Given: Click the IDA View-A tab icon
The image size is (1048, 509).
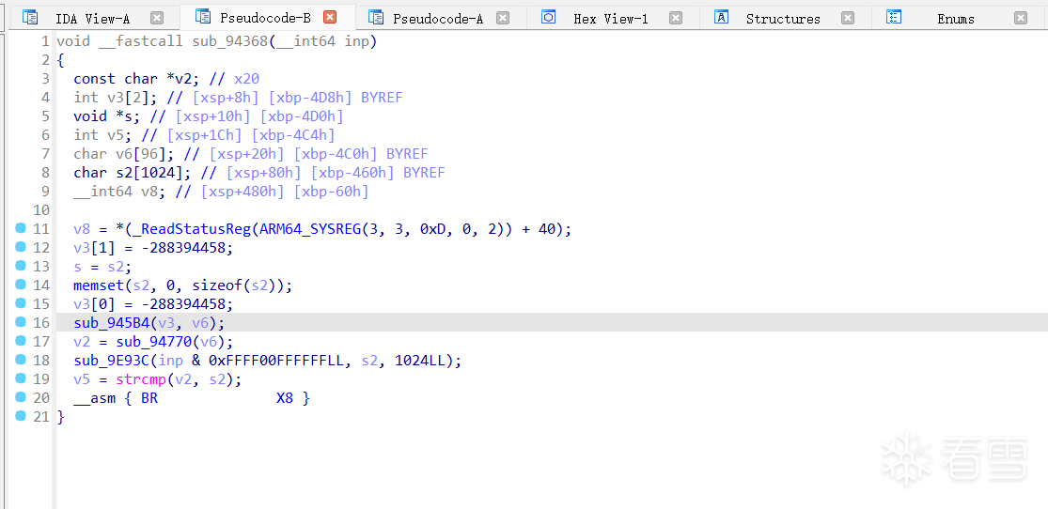Looking at the screenshot, I should (30, 18).
